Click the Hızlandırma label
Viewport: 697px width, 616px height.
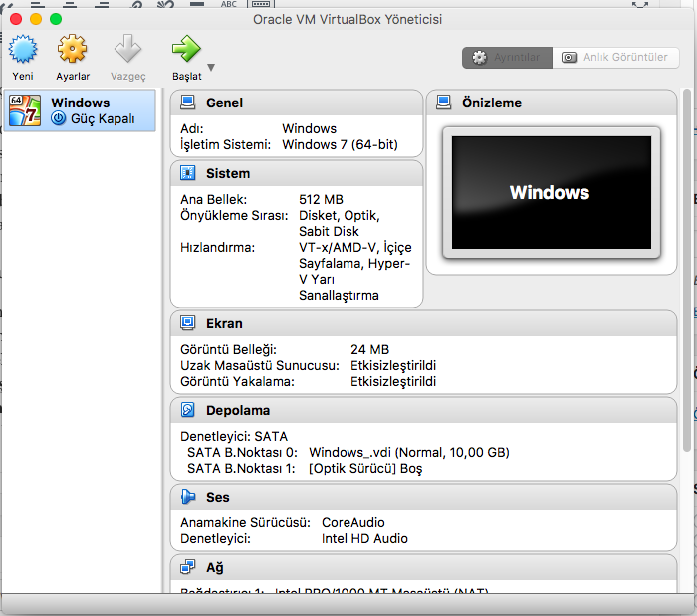click(x=217, y=248)
